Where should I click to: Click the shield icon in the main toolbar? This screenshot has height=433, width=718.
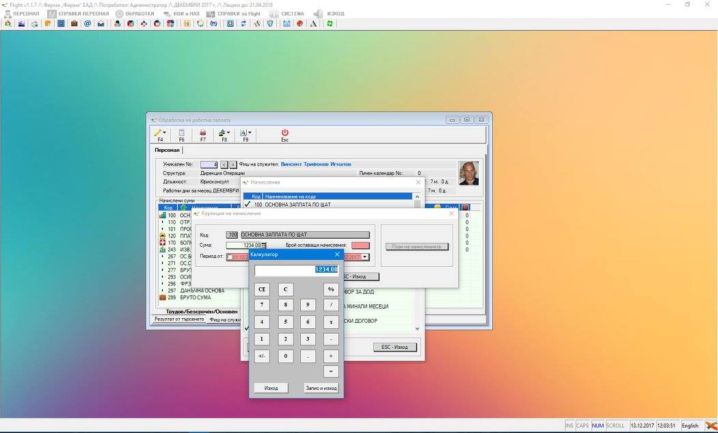click(x=270, y=23)
